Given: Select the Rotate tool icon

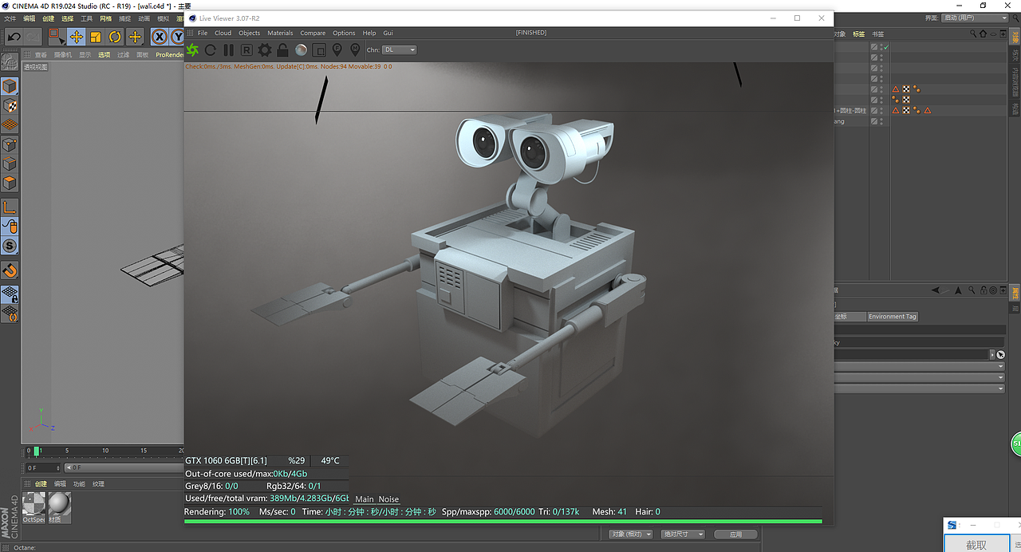Looking at the screenshot, I should point(115,37).
